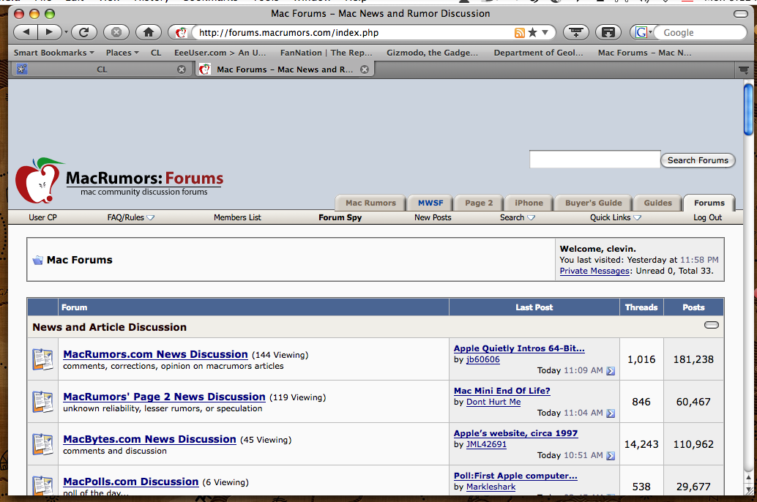Open the list all tabs button
This screenshot has height=502, width=757.
pyautogui.click(x=744, y=70)
